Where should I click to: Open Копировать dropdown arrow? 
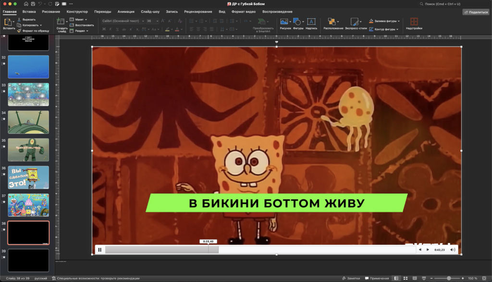[x=41, y=25]
